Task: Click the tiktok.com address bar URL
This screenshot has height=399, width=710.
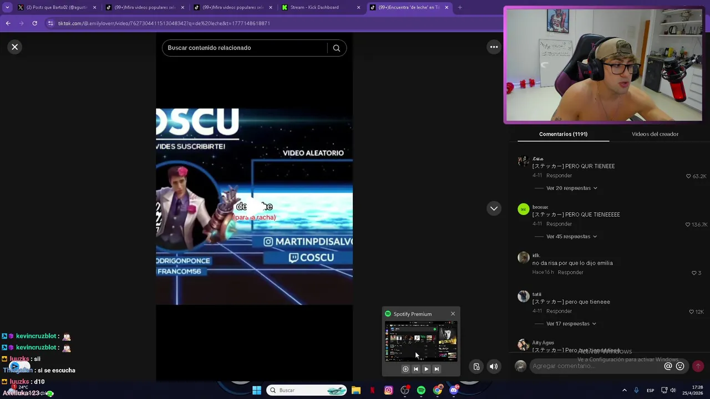Action: [x=164, y=23]
